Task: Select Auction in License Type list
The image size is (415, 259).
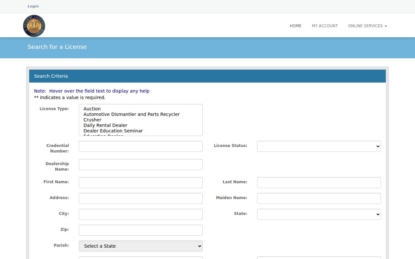Action: [x=140, y=109]
